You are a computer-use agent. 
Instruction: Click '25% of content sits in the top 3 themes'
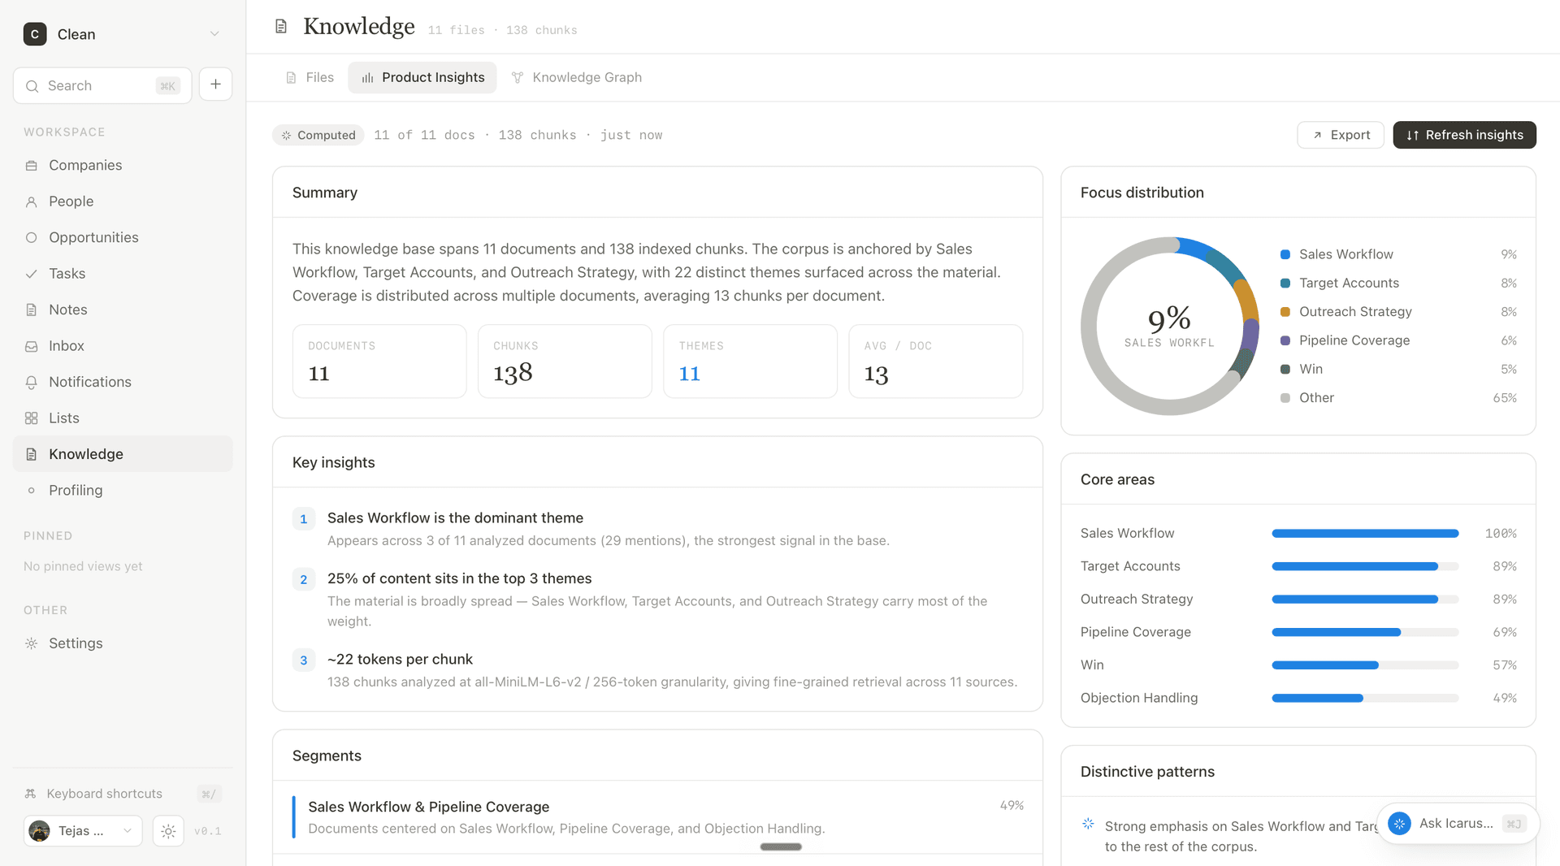(x=459, y=578)
